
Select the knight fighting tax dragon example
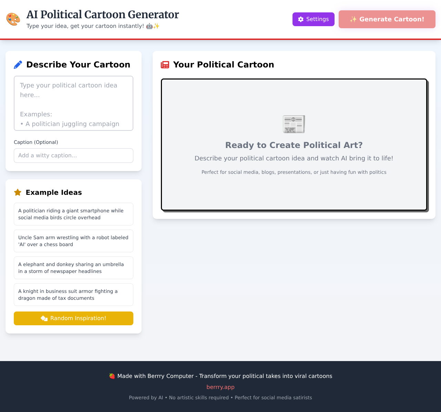[73, 294]
